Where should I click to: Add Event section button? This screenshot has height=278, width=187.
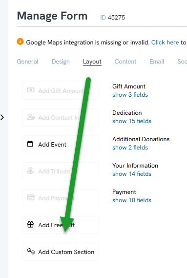coord(61,144)
